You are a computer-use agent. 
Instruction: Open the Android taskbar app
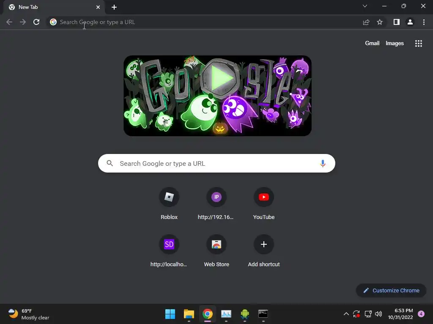245,314
